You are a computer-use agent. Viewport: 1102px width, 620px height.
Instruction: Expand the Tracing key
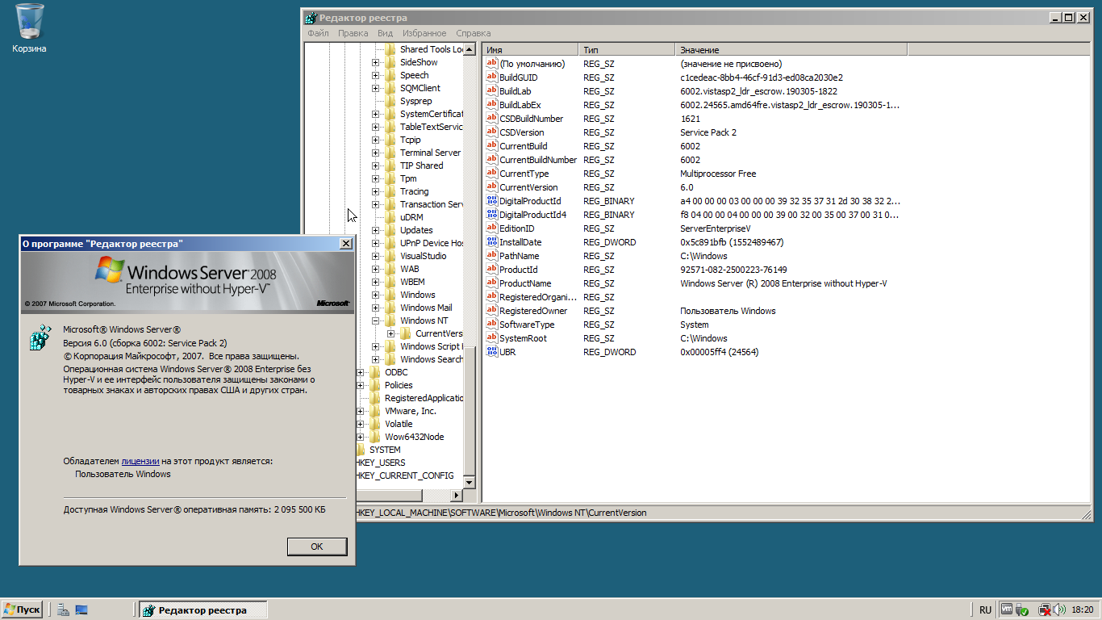[x=375, y=191]
